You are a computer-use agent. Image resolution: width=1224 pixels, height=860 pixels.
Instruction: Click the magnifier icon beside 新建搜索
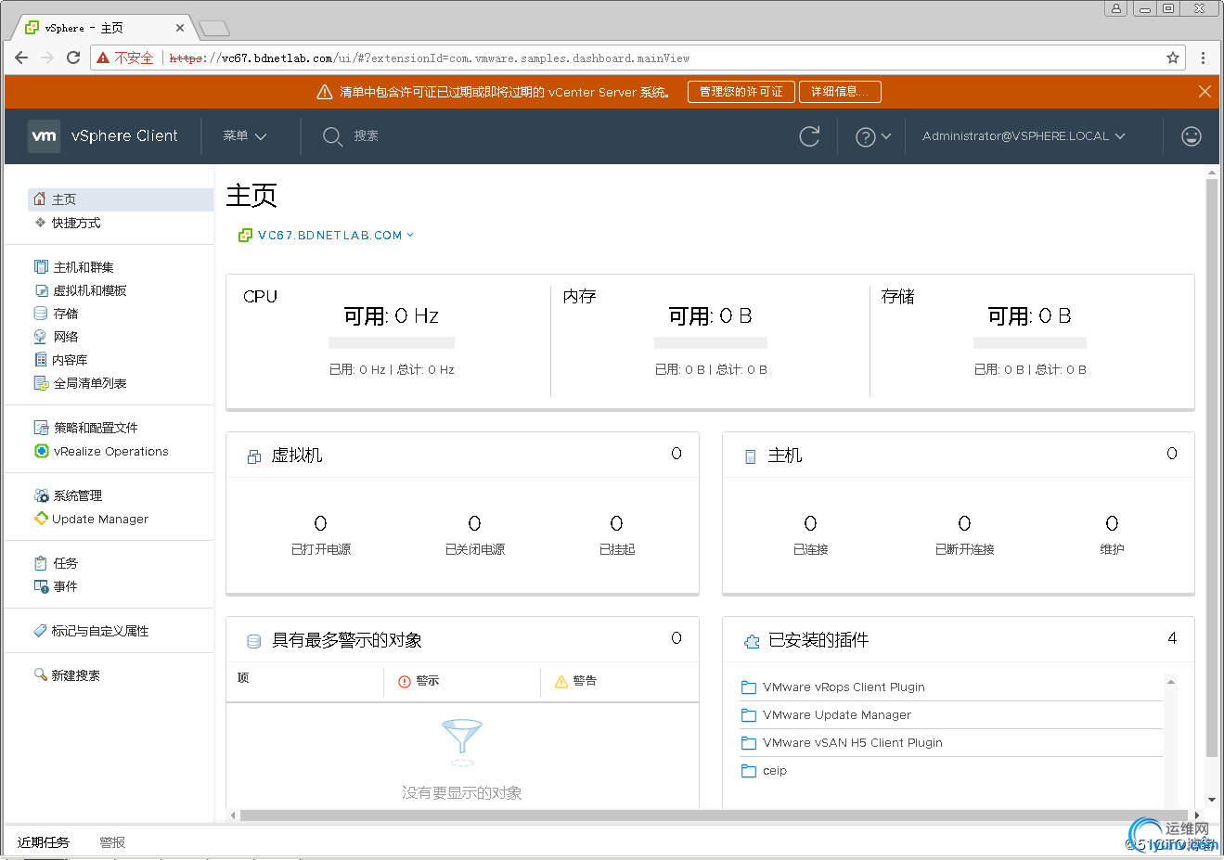pyautogui.click(x=40, y=674)
